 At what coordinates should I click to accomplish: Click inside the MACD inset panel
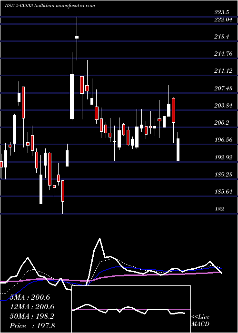coord(131,309)
